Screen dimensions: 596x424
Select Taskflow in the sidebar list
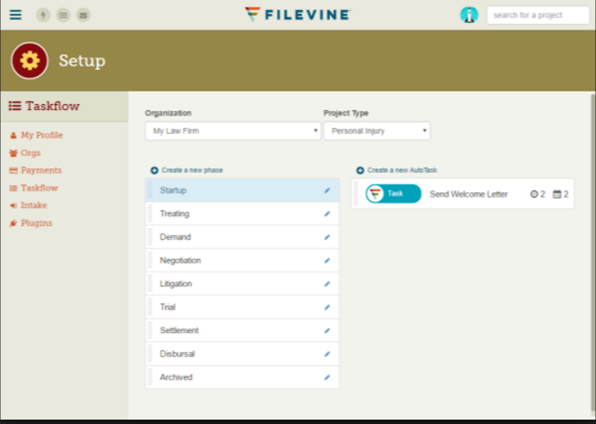click(34, 188)
